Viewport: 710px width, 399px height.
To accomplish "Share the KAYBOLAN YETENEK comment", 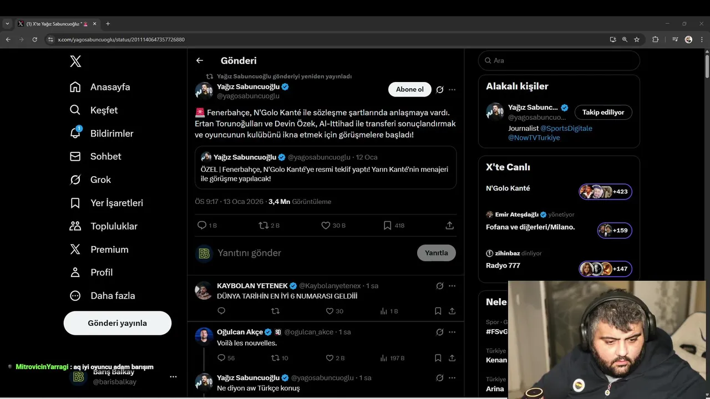I will point(452,311).
